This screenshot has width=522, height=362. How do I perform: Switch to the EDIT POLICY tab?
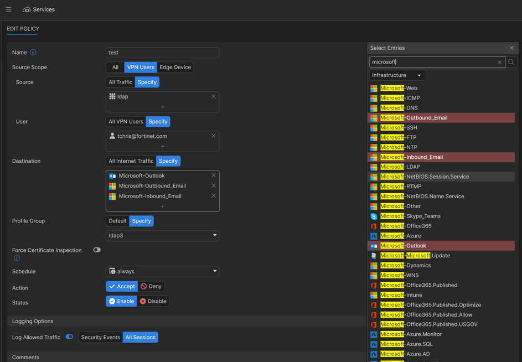(x=23, y=29)
